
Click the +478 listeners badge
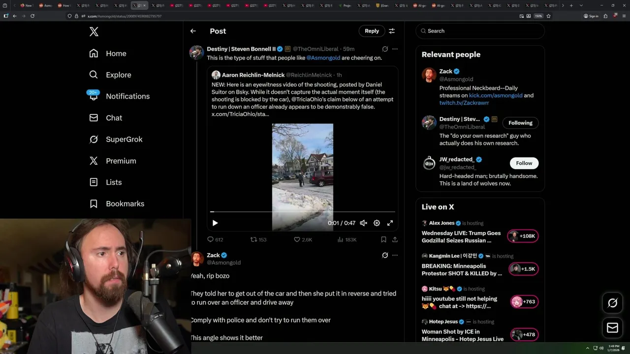523,335
